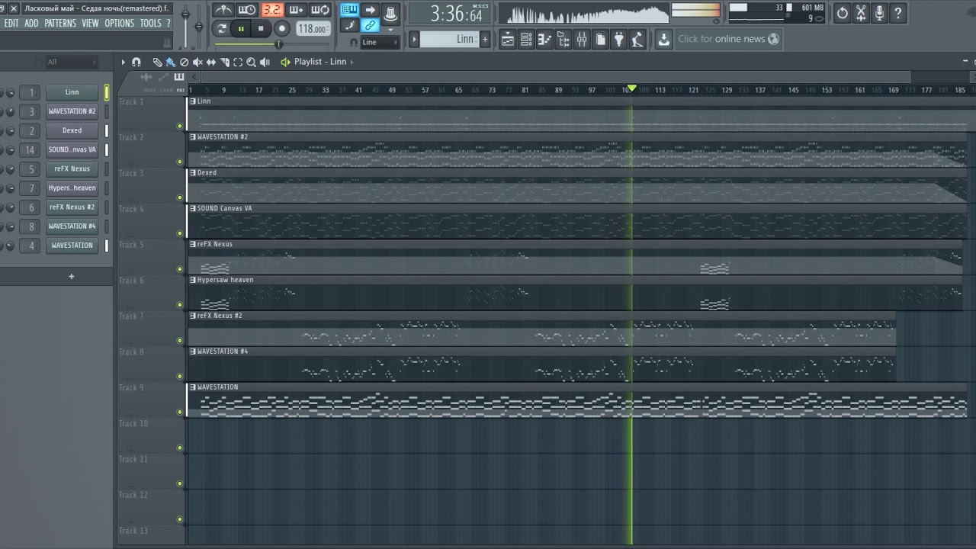Open project picker files icon
This screenshot has width=976, height=549.
[601, 39]
